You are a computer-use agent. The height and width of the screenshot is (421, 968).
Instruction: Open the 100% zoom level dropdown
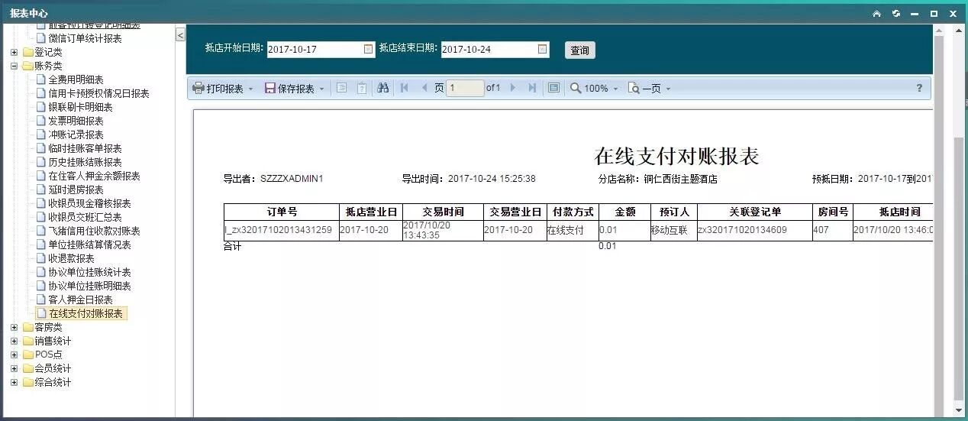coord(615,89)
